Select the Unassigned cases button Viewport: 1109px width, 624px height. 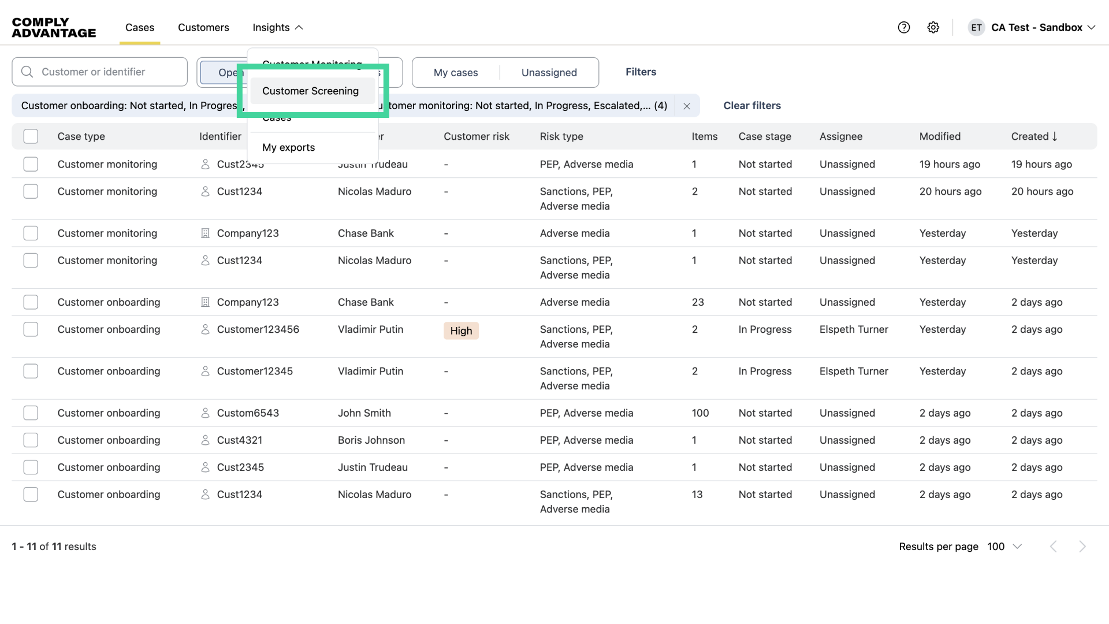pos(549,72)
